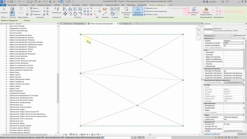The width and height of the screenshot is (247, 139).
Task: Select the Rotate tool icon
Action: (75, 14)
